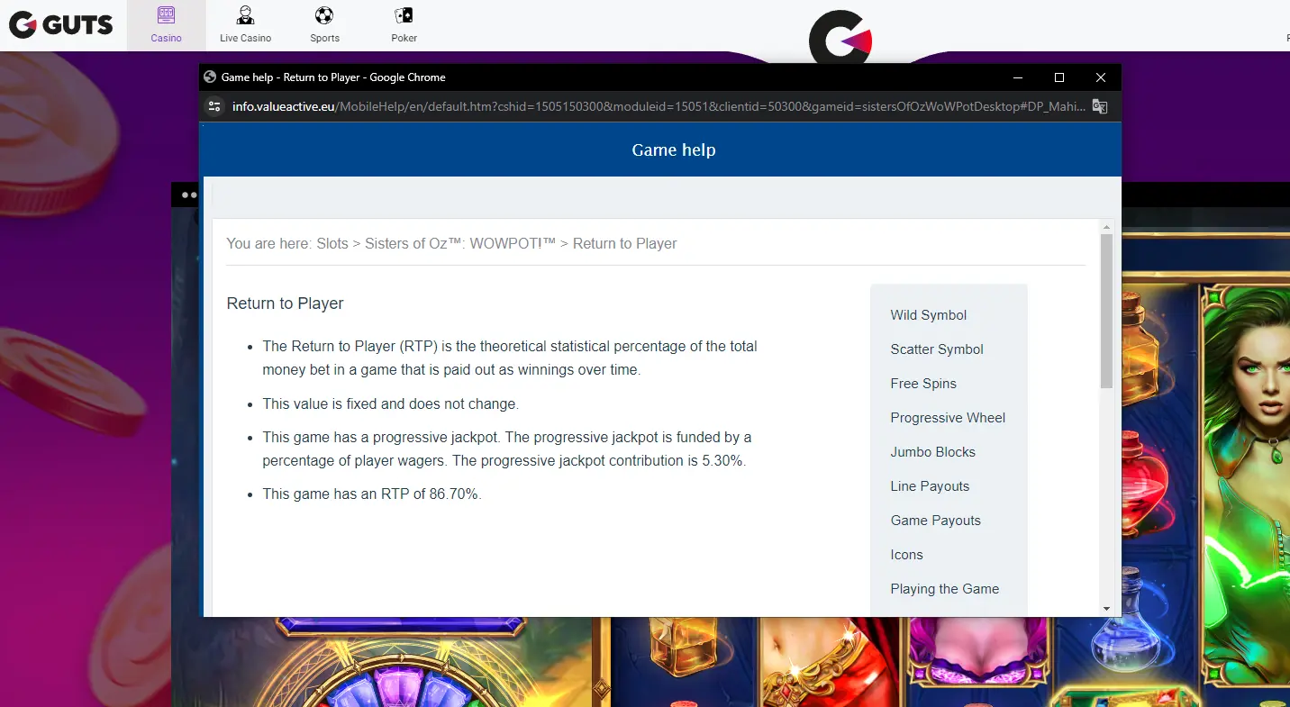Click the scrollbar up arrow in help page
Screen dimensions: 1290x707
[x=1107, y=226]
